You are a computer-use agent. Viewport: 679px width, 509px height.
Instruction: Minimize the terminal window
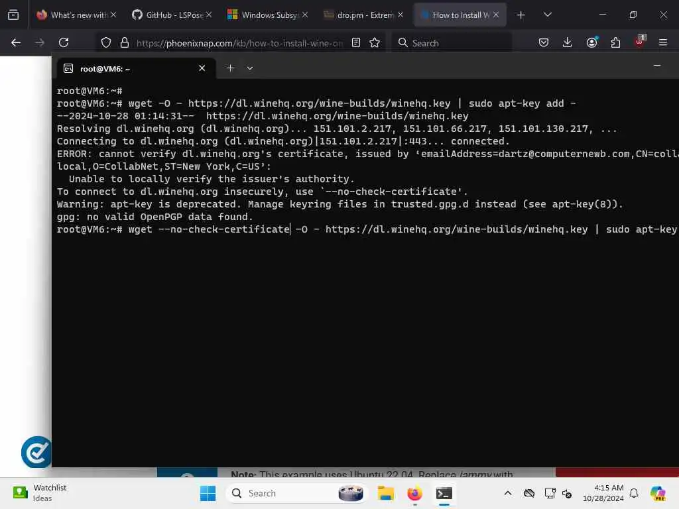point(657,66)
